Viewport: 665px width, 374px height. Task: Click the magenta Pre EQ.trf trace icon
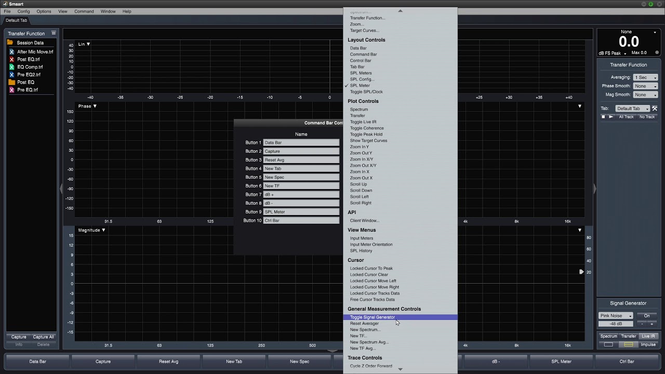click(11, 90)
